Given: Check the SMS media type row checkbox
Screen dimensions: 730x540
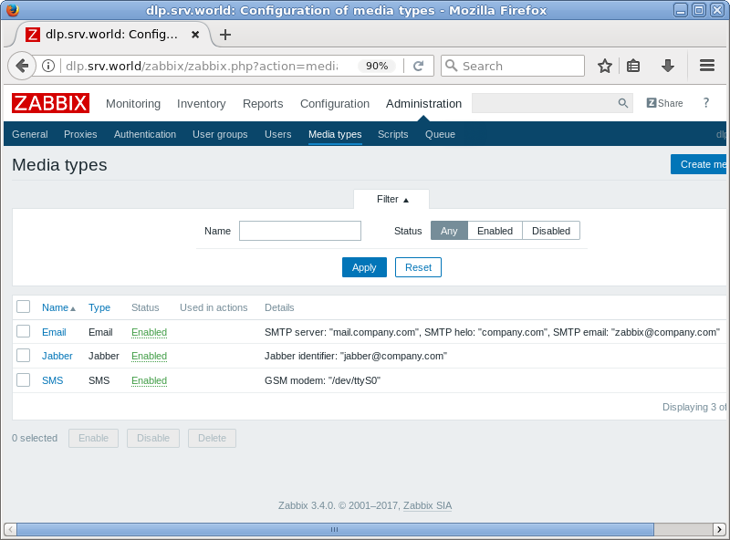Looking at the screenshot, I should (24, 379).
